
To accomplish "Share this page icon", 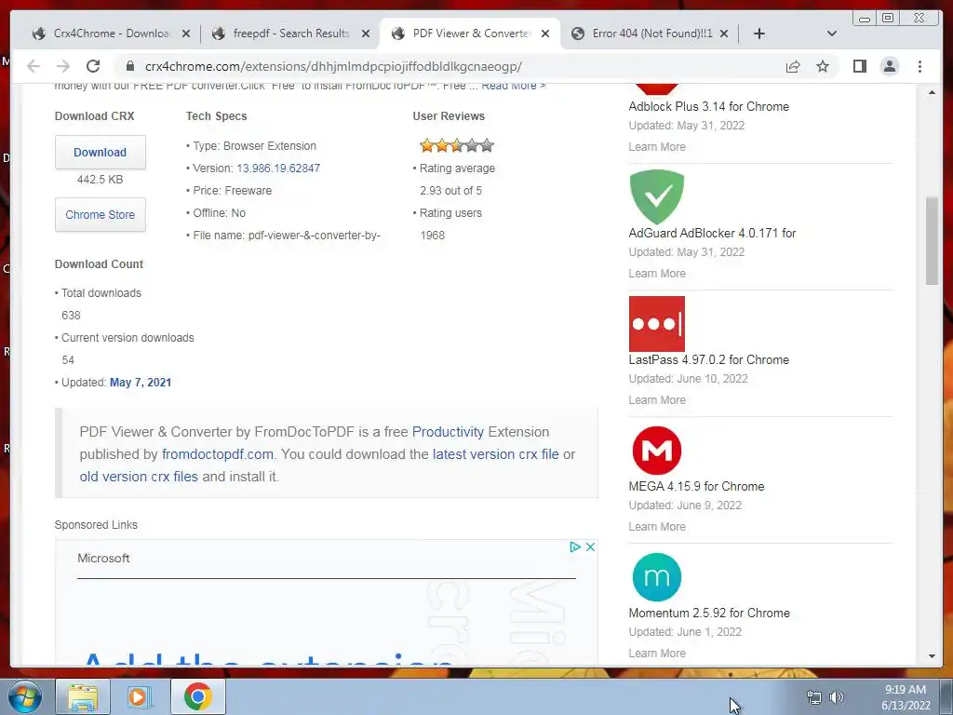I will click(793, 66).
